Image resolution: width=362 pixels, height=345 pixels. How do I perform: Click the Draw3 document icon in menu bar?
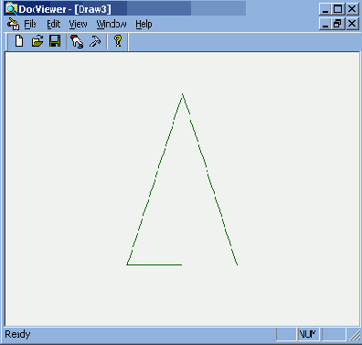click(13, 24)
